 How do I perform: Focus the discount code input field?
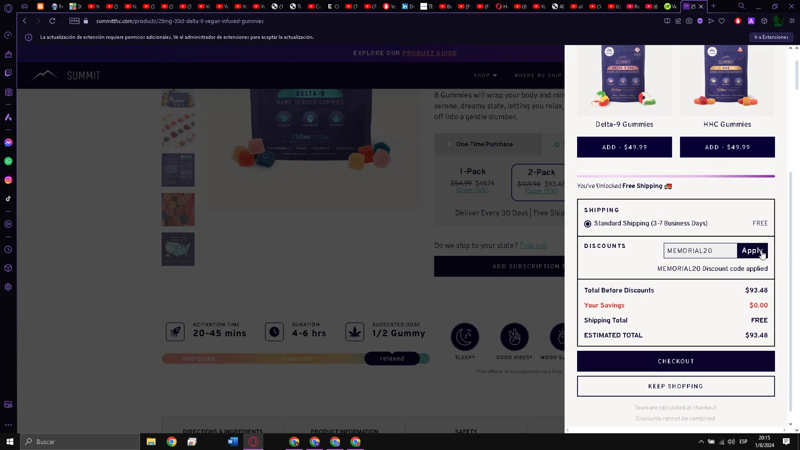coord(700,251)
